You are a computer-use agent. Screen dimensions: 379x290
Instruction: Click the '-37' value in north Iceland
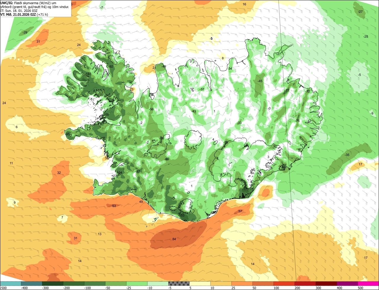202,89
